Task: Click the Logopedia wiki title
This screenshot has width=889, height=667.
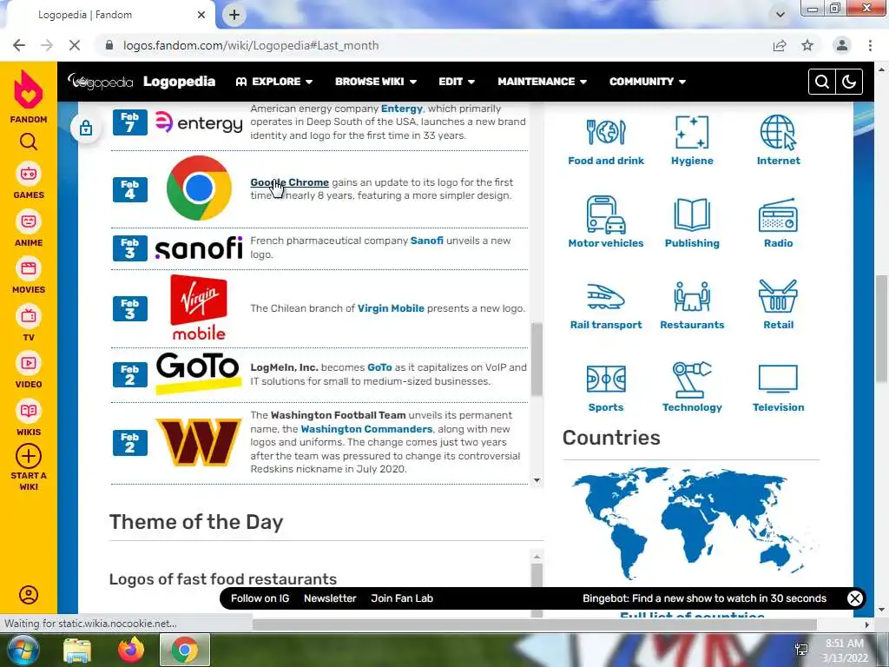Action: pyautogui.click(x=179, y=82)
